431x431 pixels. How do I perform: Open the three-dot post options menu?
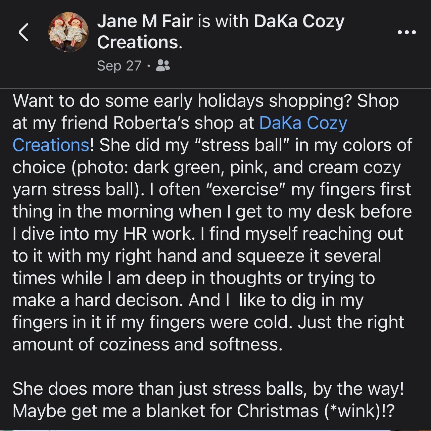click(x=406, y=33)
